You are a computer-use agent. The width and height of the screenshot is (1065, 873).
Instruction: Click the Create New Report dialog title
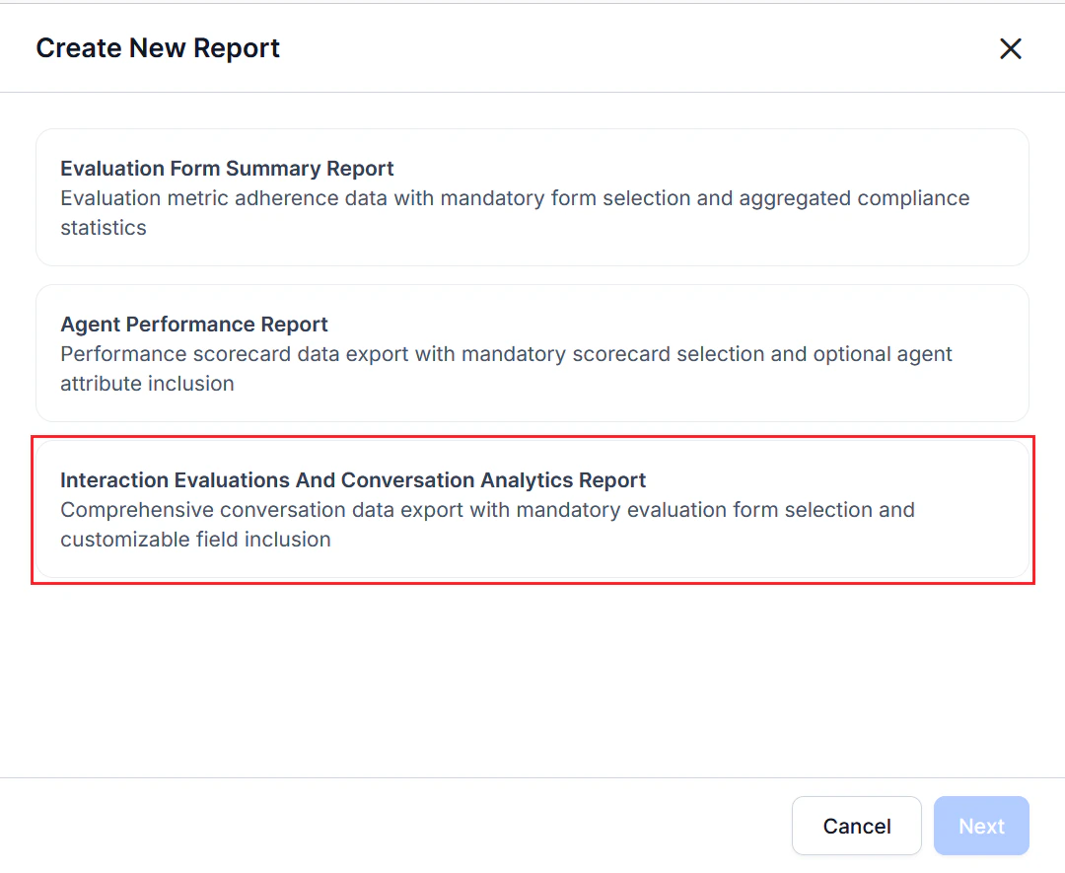[x=157, y=47]
